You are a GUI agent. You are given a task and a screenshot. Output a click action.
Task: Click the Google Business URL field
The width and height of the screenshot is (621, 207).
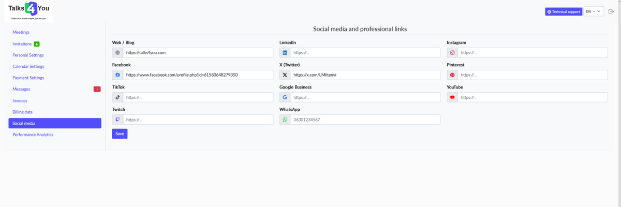tap(365, 97)
